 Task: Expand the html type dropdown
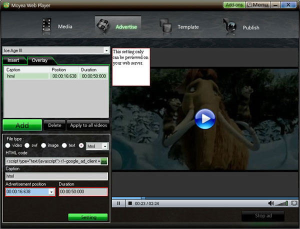105,146
